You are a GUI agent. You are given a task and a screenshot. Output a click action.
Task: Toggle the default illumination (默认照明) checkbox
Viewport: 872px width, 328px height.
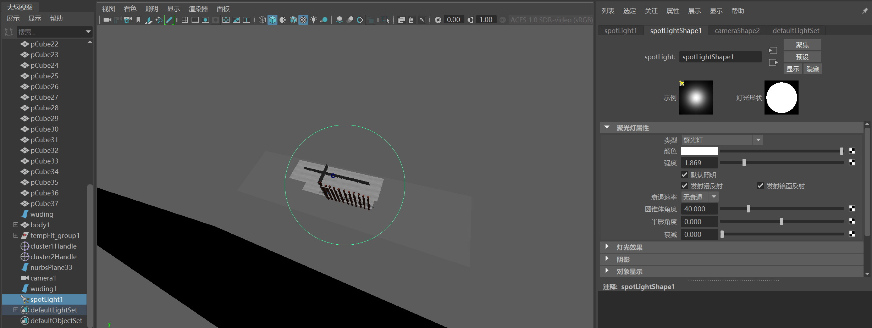click(684, 175)
